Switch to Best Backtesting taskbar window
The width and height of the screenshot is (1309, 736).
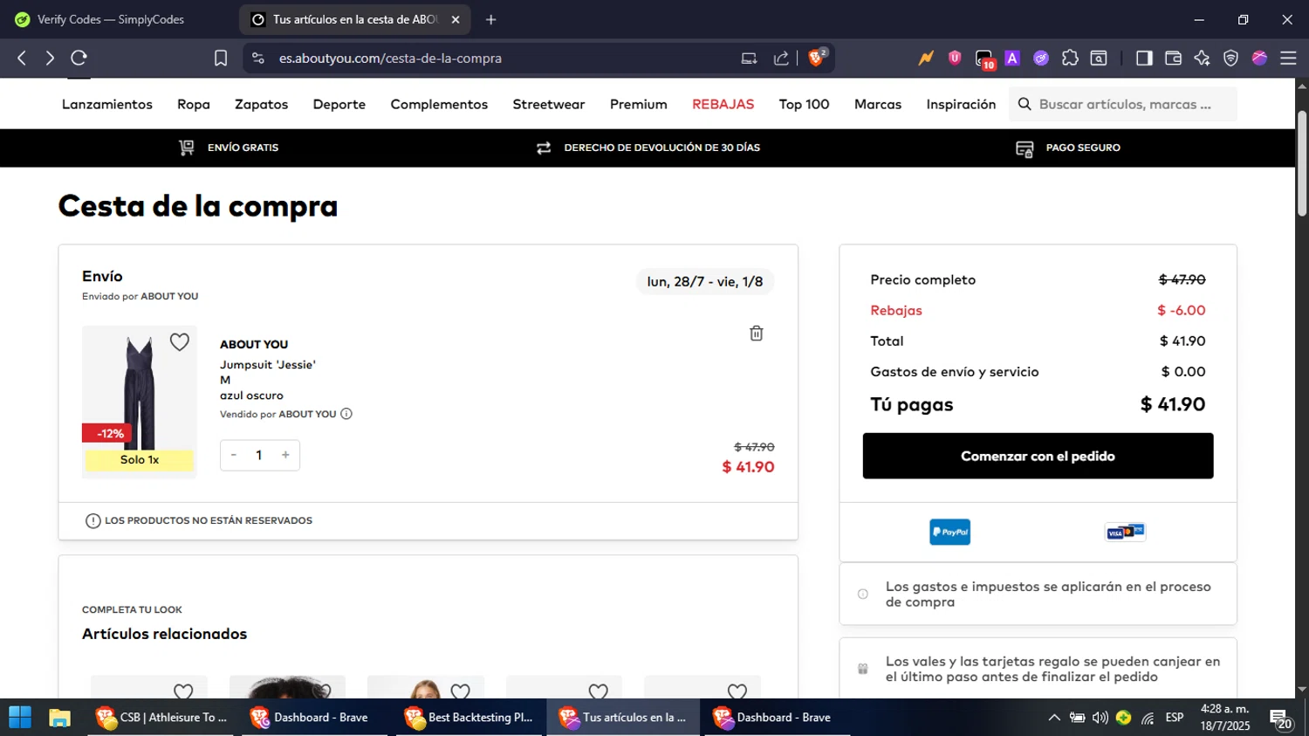tap(469, 718)
